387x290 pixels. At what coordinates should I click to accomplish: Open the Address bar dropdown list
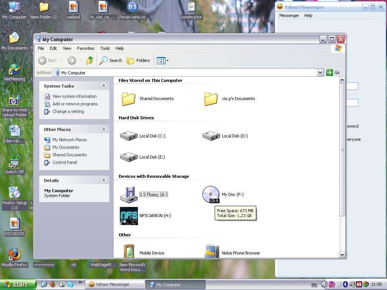(x=320, y=72)
